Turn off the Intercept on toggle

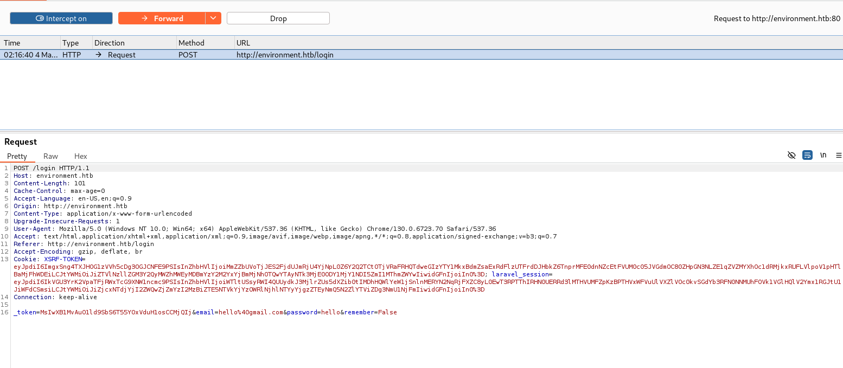coord(61,18)
